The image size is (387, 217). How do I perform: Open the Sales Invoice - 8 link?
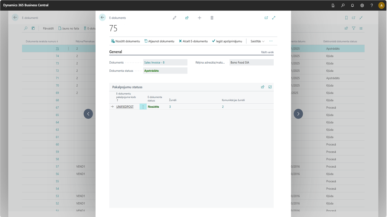pyautogui.click(x=154, y=62)
